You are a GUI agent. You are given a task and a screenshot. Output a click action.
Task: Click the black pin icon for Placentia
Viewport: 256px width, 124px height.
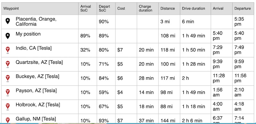(8, 21)
